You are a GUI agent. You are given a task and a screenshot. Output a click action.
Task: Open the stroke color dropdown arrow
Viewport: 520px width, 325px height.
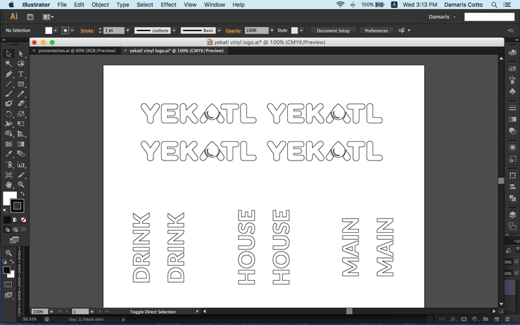72,31
